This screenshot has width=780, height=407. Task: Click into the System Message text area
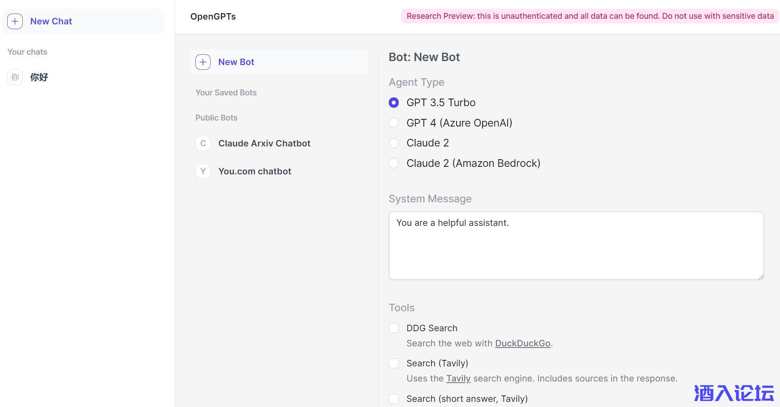click(x=576, y=245)
